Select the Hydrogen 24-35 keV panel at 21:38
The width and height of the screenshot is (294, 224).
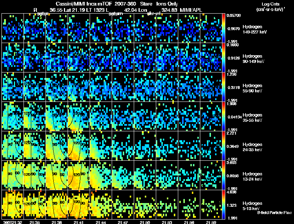pyautogui.click(x=57, y=146)
